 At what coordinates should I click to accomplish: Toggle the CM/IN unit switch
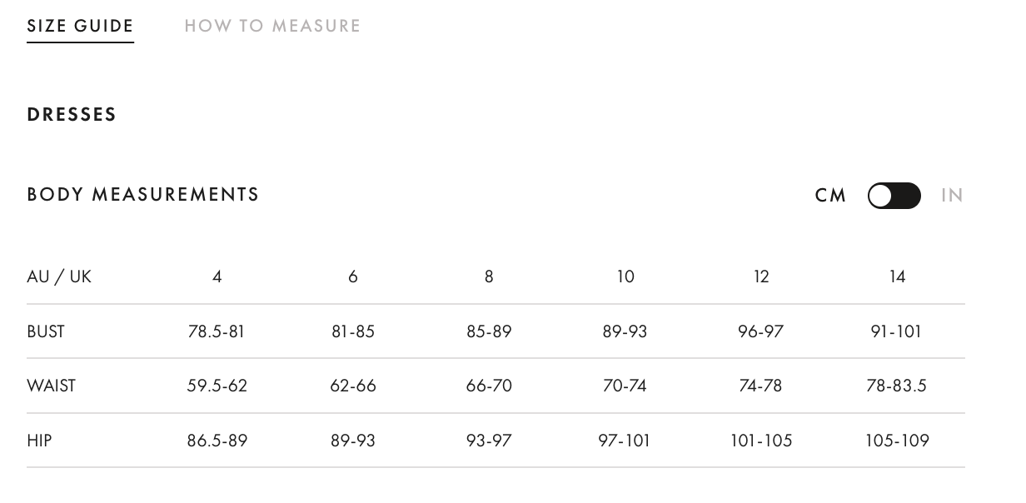894,196
